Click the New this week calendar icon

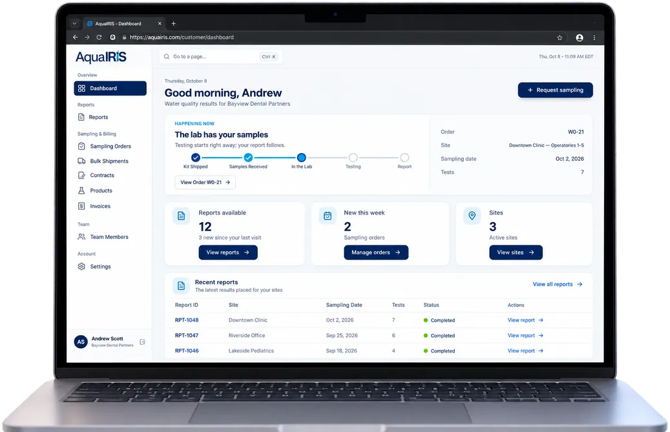(328, 216)
